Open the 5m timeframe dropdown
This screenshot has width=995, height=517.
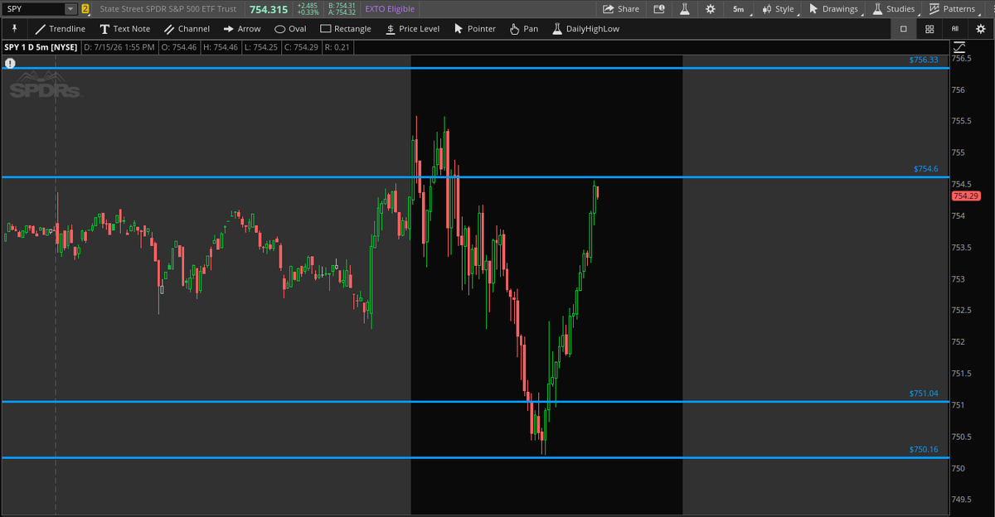740,9
